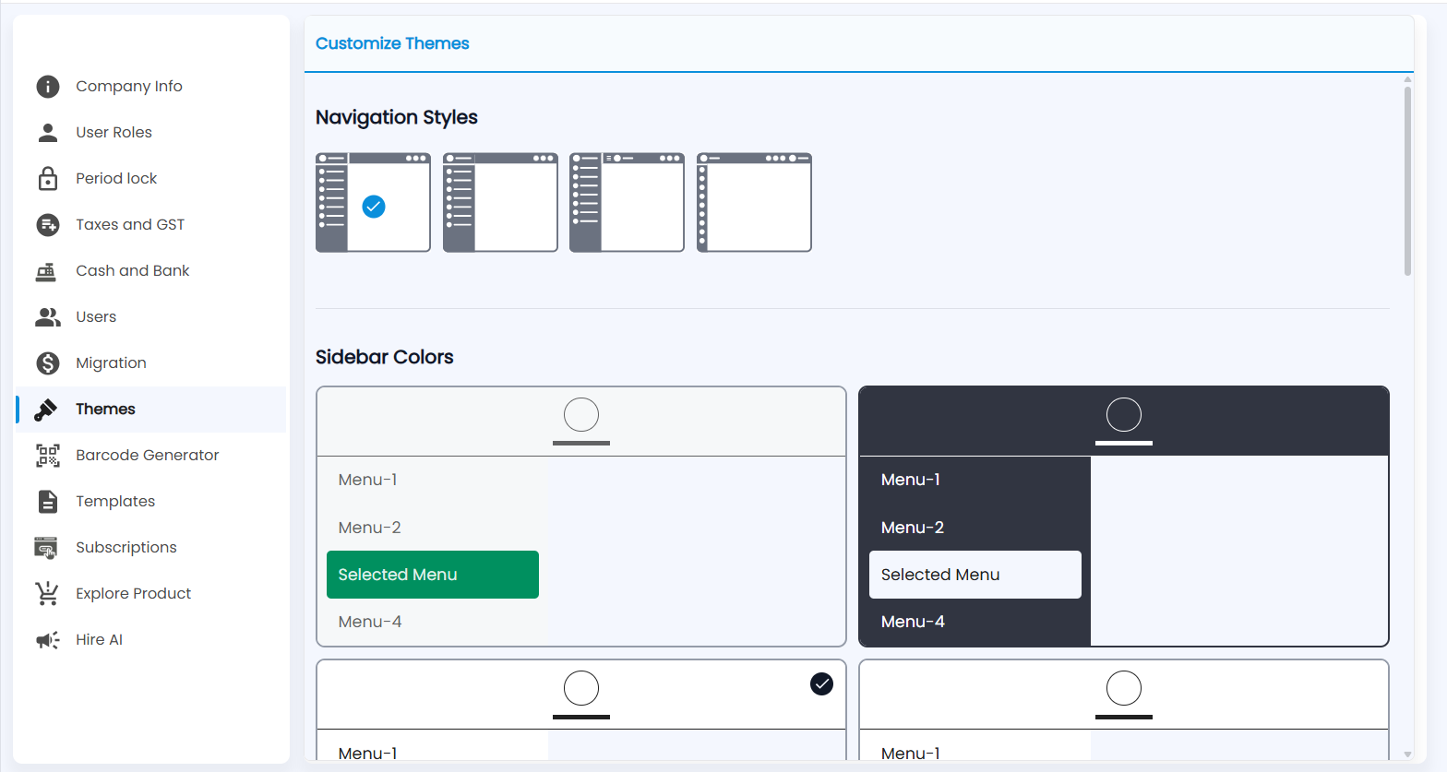This screenshot has height=772, width=1447.
Task: Select the sidebar color card marked with a checkmark
Action: coord(581,709)
